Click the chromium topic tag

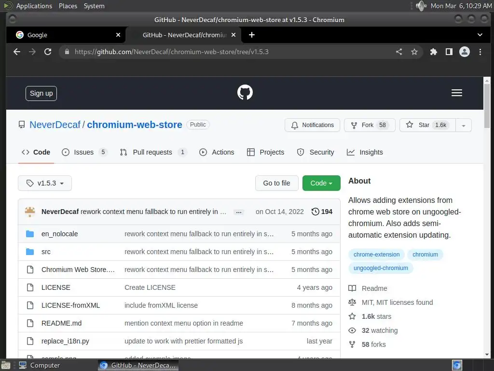[425, 255]
